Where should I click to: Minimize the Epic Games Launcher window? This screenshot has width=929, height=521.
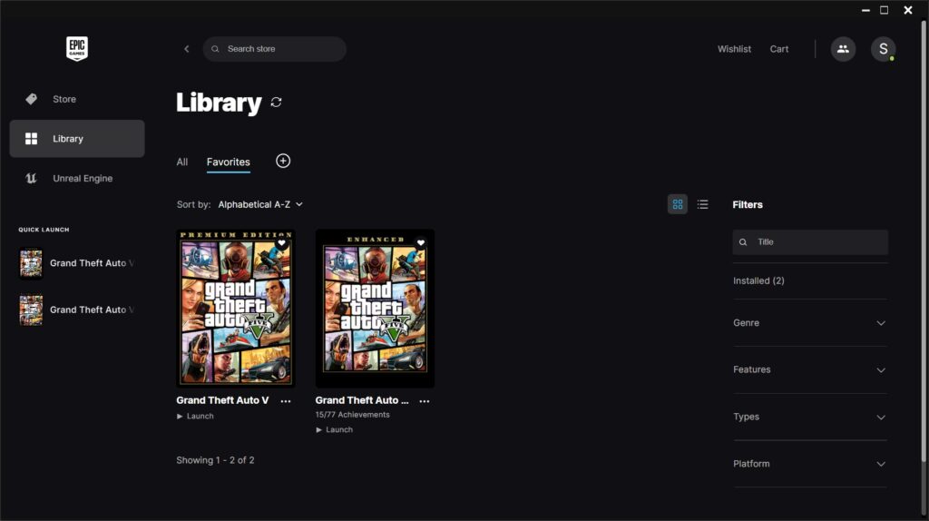click(865, 10)
